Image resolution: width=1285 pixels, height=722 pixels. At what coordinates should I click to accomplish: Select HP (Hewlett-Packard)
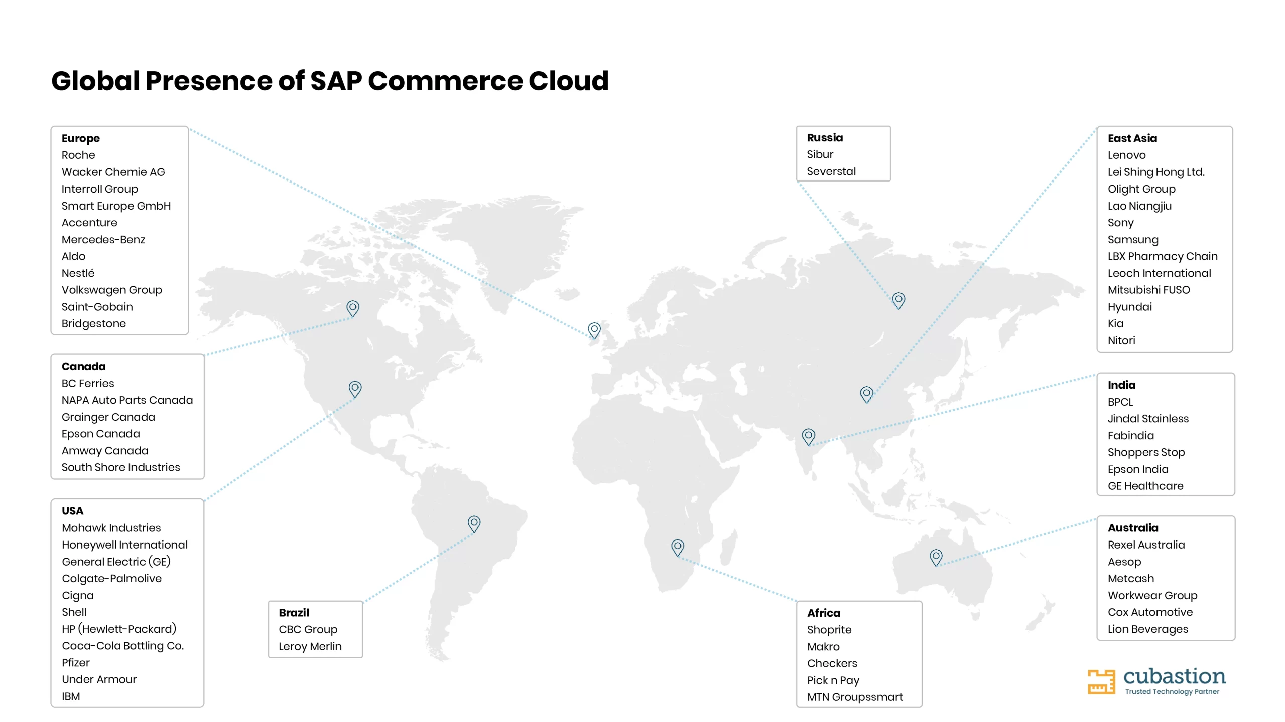pos(119,629)
